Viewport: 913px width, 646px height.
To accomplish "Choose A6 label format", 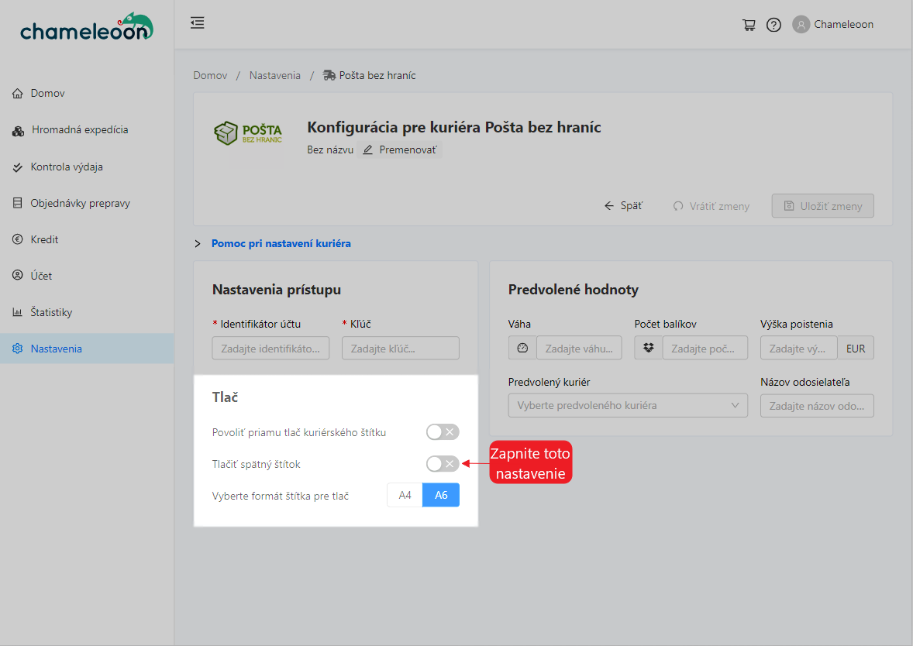I will pos(441,495).
